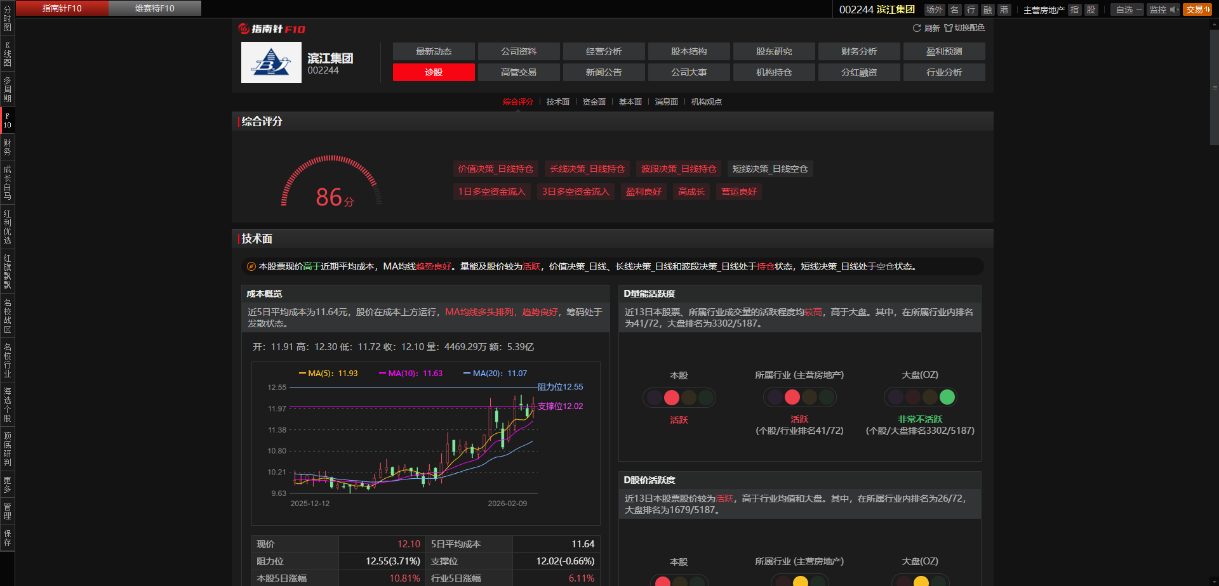
Task: Click the 刷新 refresh icon
Action: coord(917,28)
